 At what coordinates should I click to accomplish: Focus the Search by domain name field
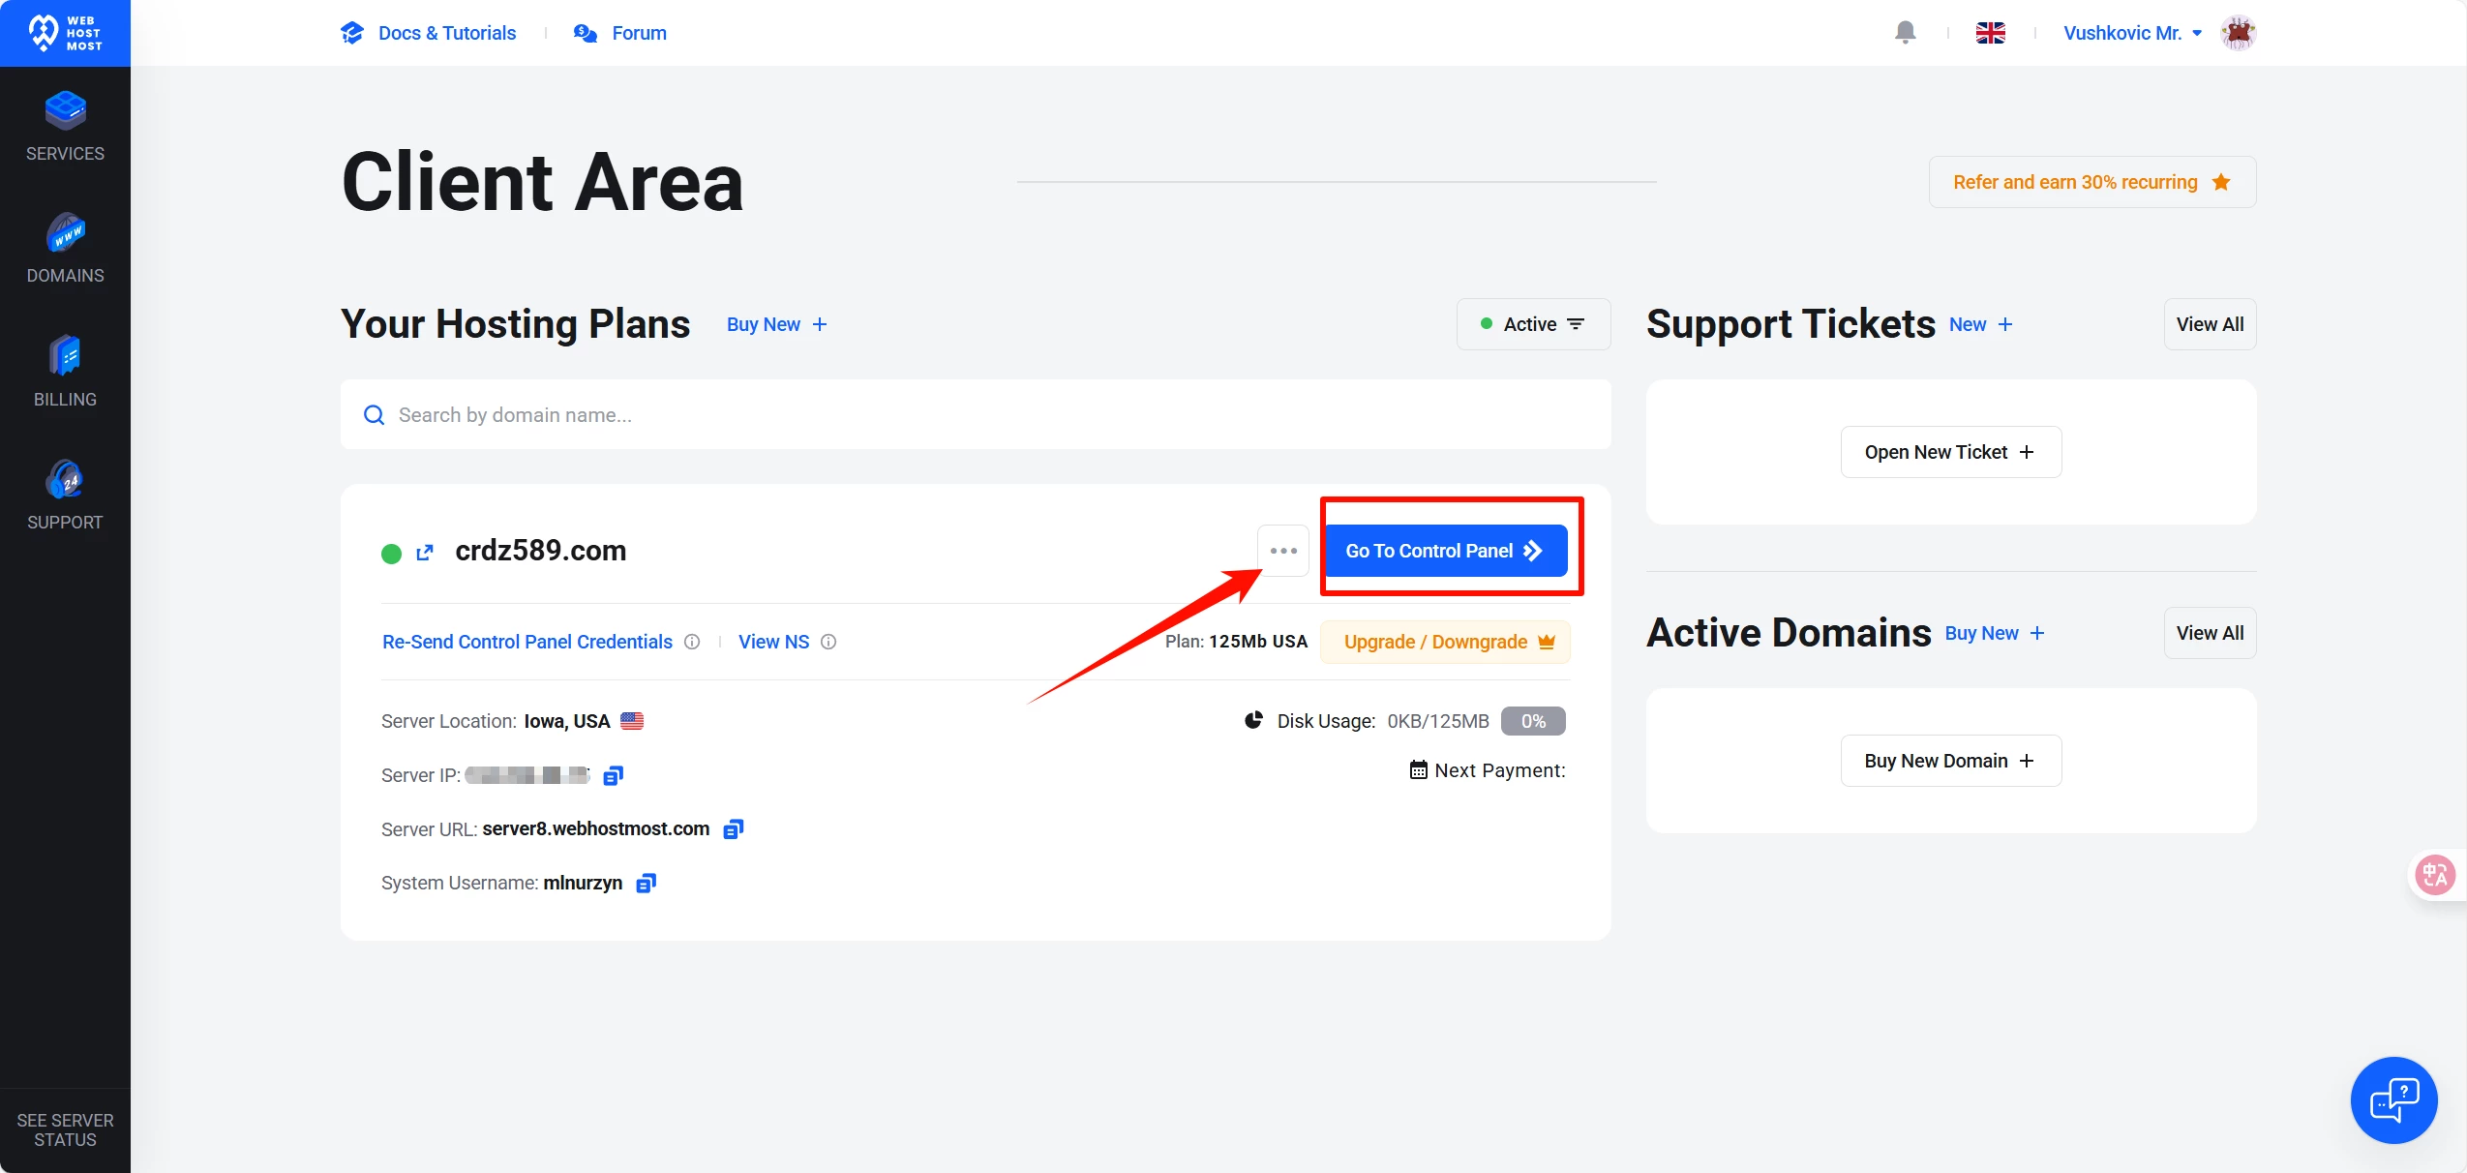pos(976,415)
